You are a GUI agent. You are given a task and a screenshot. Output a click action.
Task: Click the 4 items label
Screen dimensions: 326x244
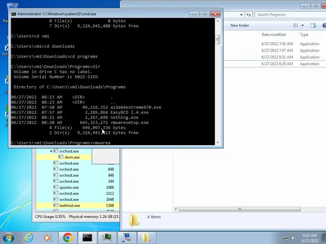coord(154,217)
